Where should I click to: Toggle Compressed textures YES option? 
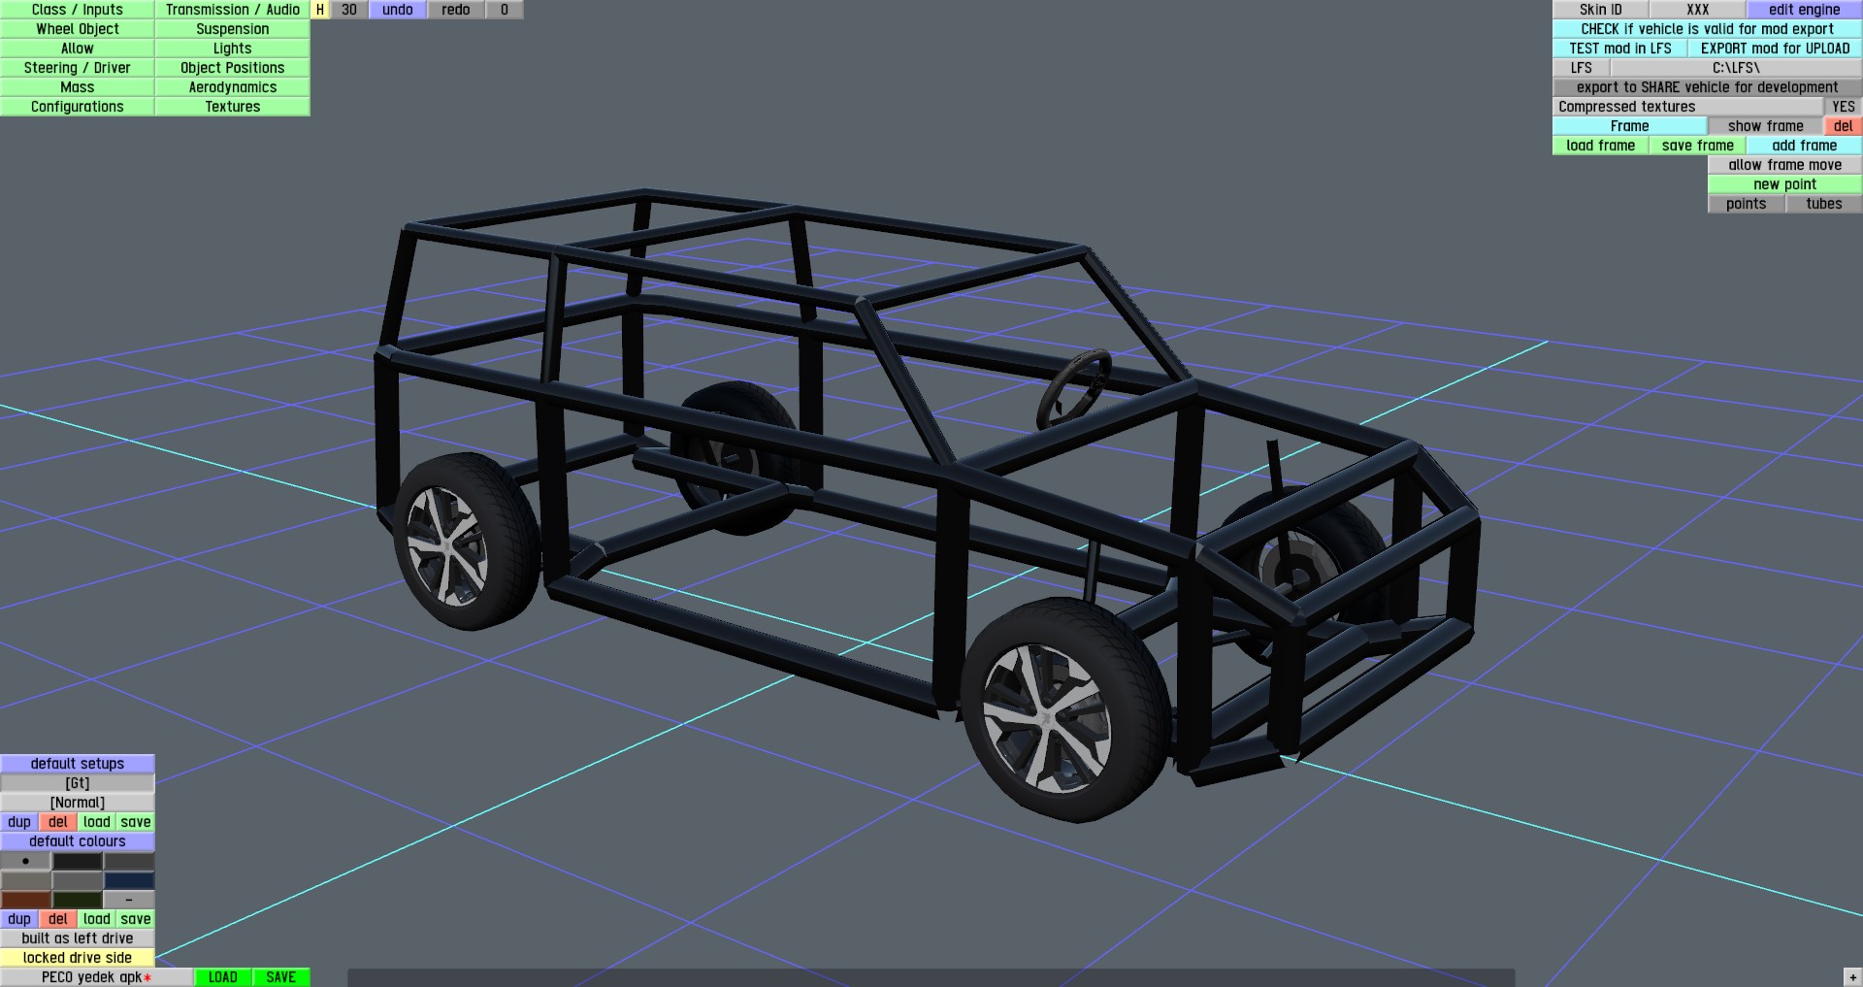pos(1844,107)
